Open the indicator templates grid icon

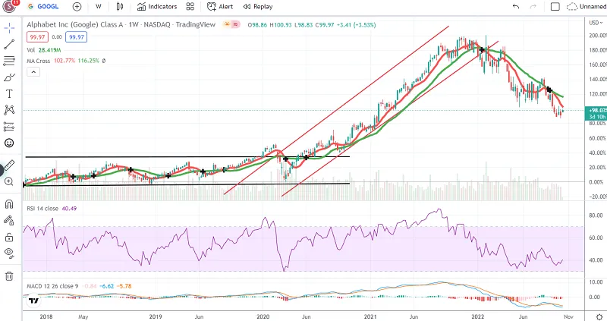(x=190, y=7)
